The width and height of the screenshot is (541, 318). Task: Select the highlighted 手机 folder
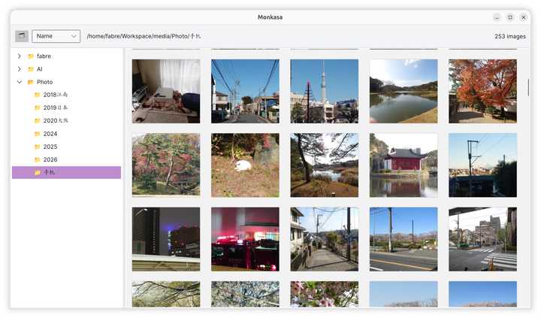[x=66, y=172]
